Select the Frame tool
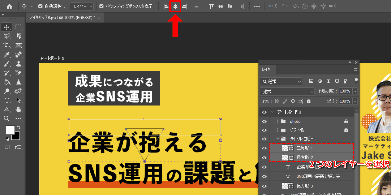The image size is (391, 195). 19,45
